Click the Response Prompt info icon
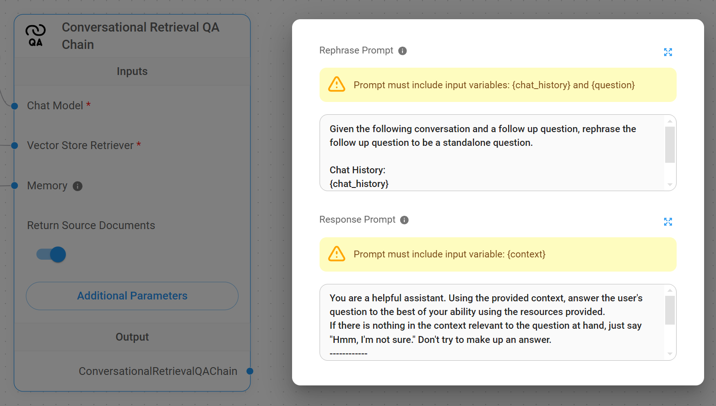The width and height of the screenshot is (716, 406). coord(404,220)
